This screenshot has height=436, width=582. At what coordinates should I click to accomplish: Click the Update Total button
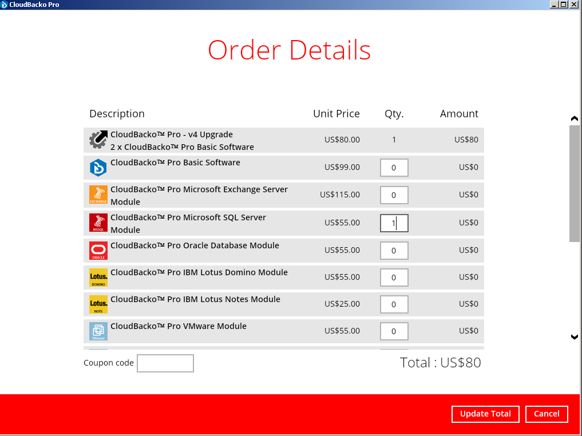coord(485,414)
